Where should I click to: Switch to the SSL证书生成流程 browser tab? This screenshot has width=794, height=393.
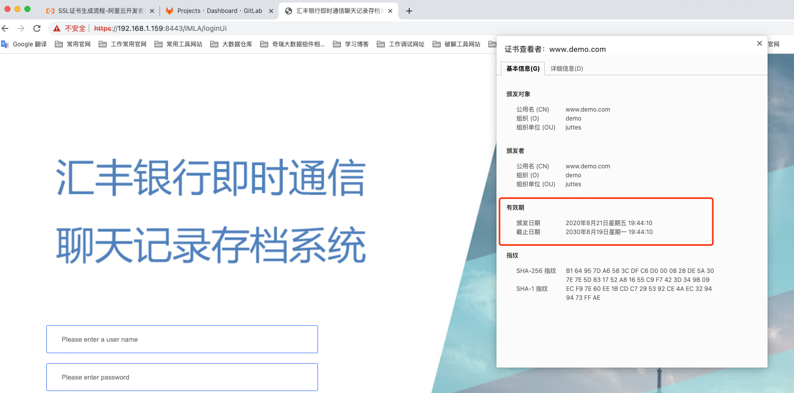(x=100, y=11)
